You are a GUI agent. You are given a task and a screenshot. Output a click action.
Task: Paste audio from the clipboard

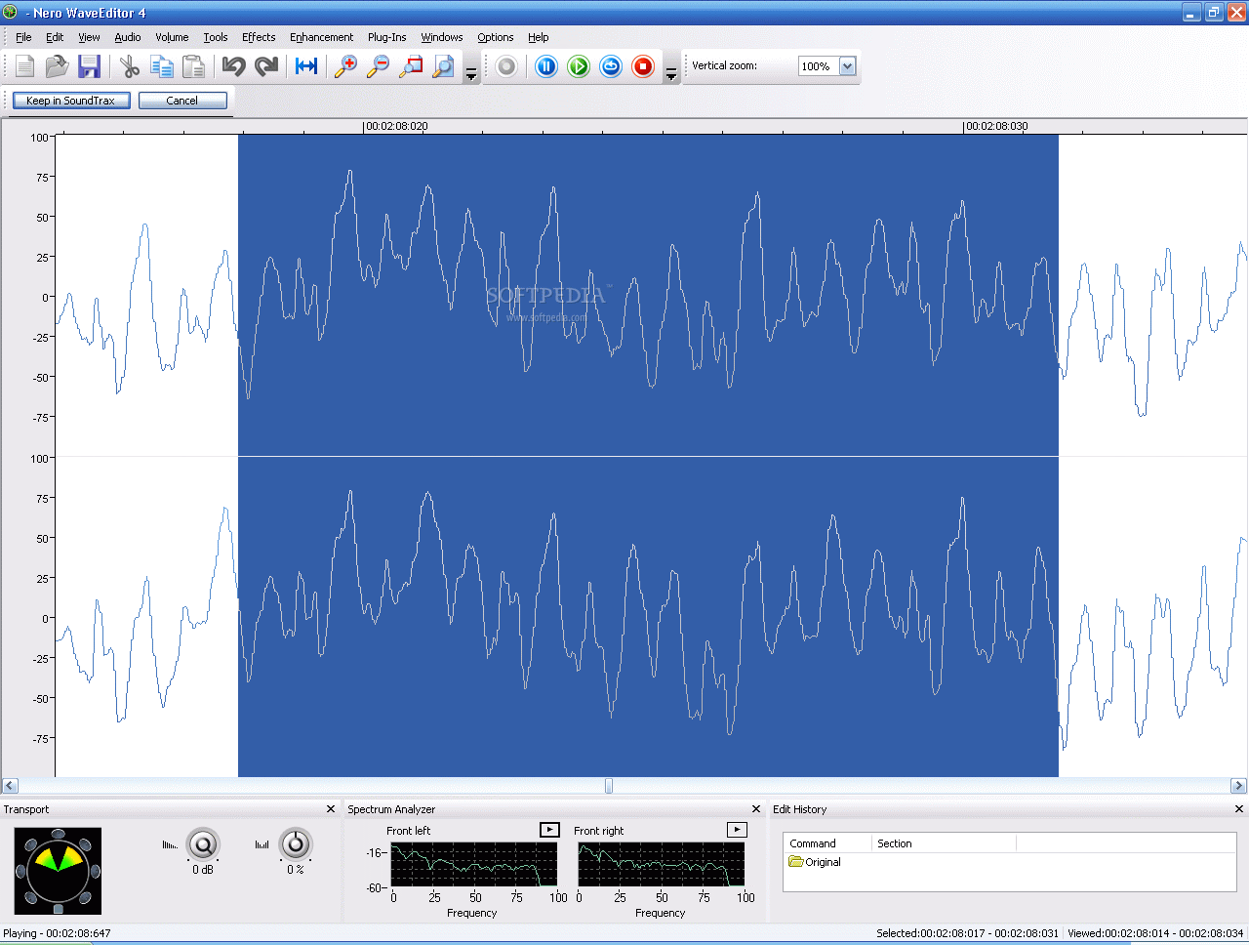(193, 66)
